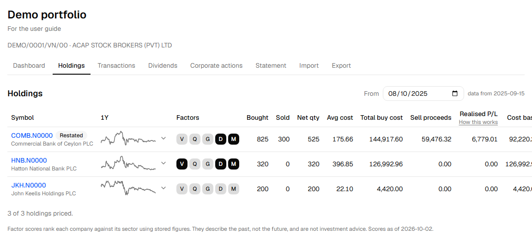
Task: Click the Net qty column header
Action: [308, 118]
